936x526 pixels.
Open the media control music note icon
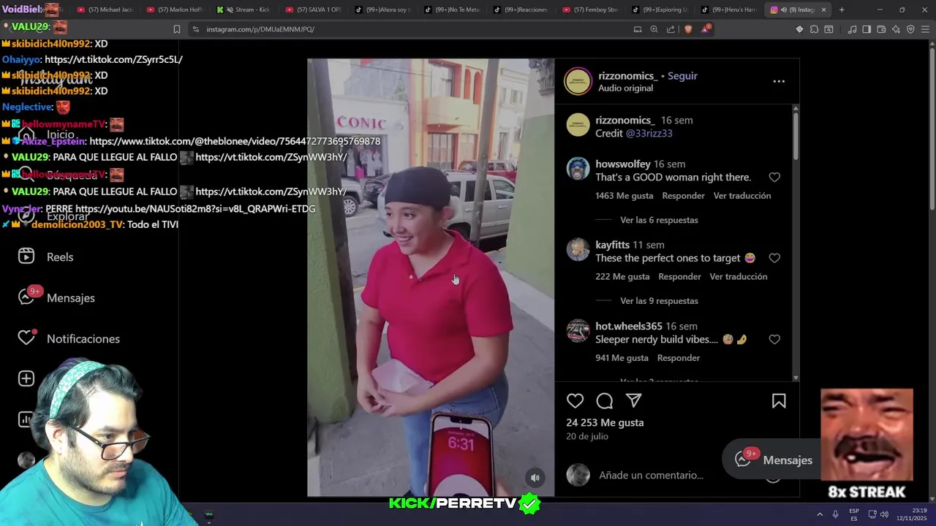coord(852,29)
